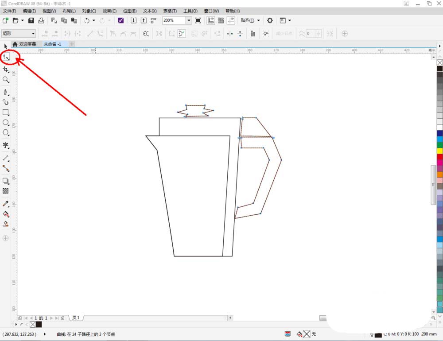Open the 200% zoom level dropdown
The height and width of the screenshot is (341, 443).
[x=189, y=20]
